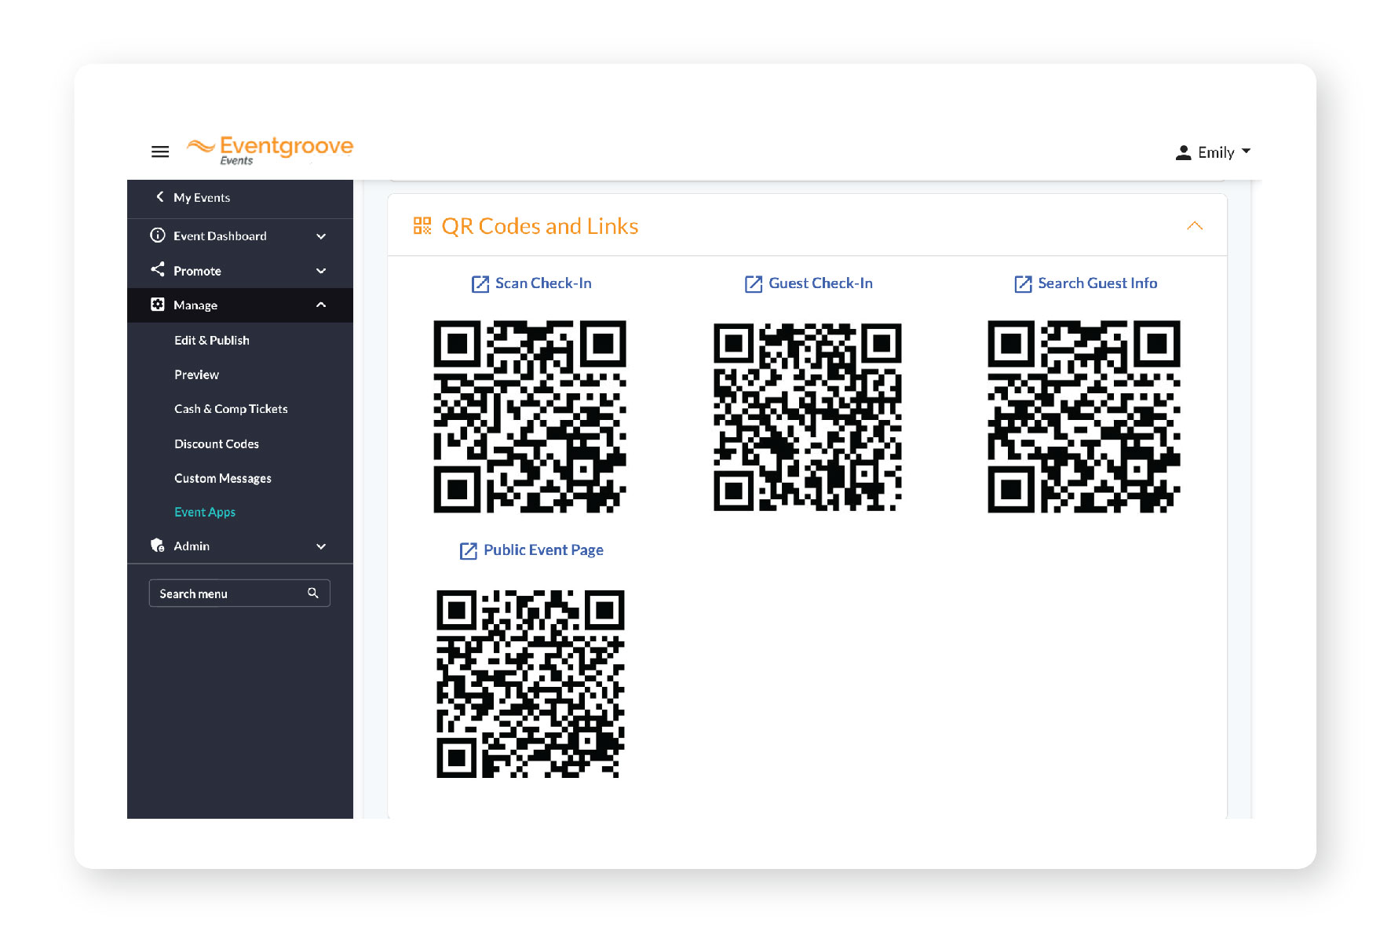Click the Event Dashboard menu label
The width and height of the screenshot is (1391, 942).
tap(220, 236)
